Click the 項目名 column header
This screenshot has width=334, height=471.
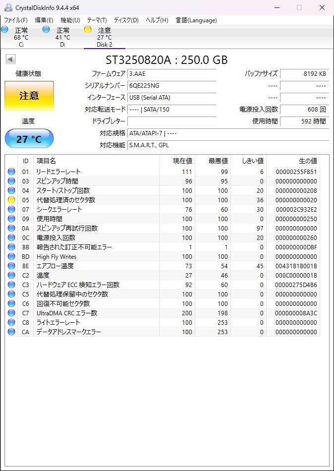96,161
